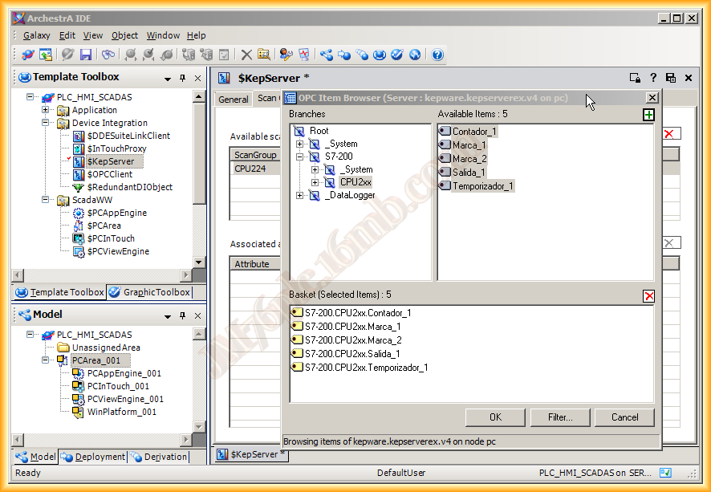Add items with the green plus icon

click(648, 115)
